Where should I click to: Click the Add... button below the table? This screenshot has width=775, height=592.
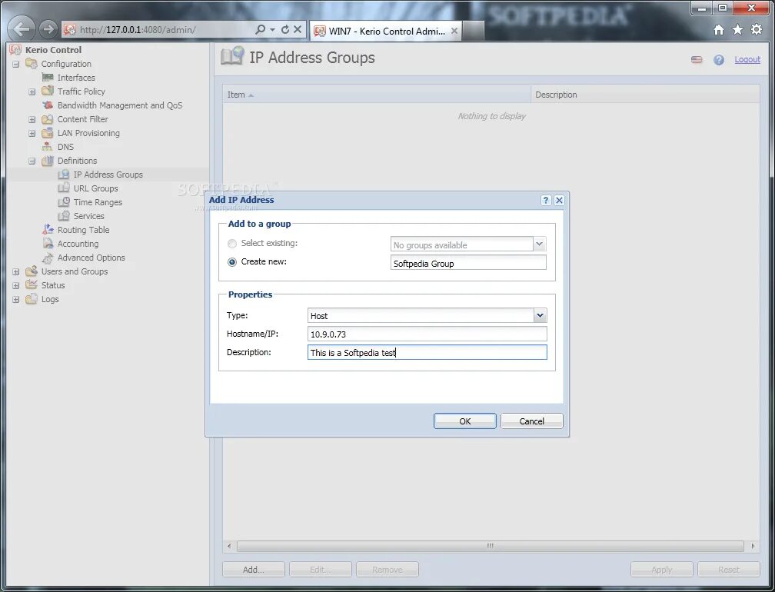click(x=254, y=569)
